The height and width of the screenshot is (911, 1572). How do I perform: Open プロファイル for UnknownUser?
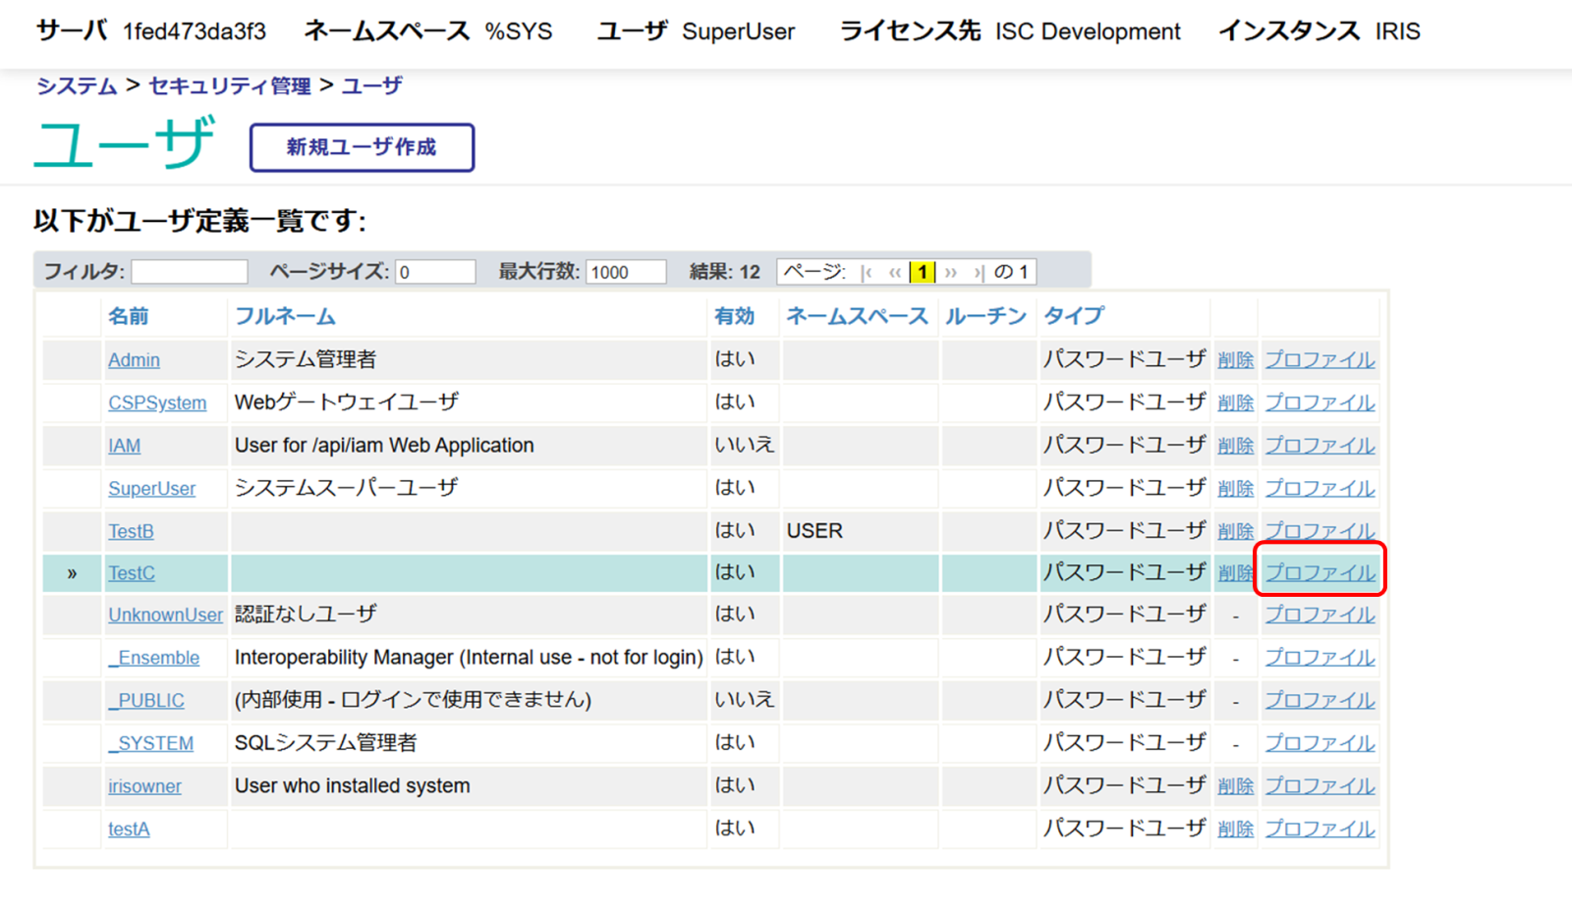1319,616
